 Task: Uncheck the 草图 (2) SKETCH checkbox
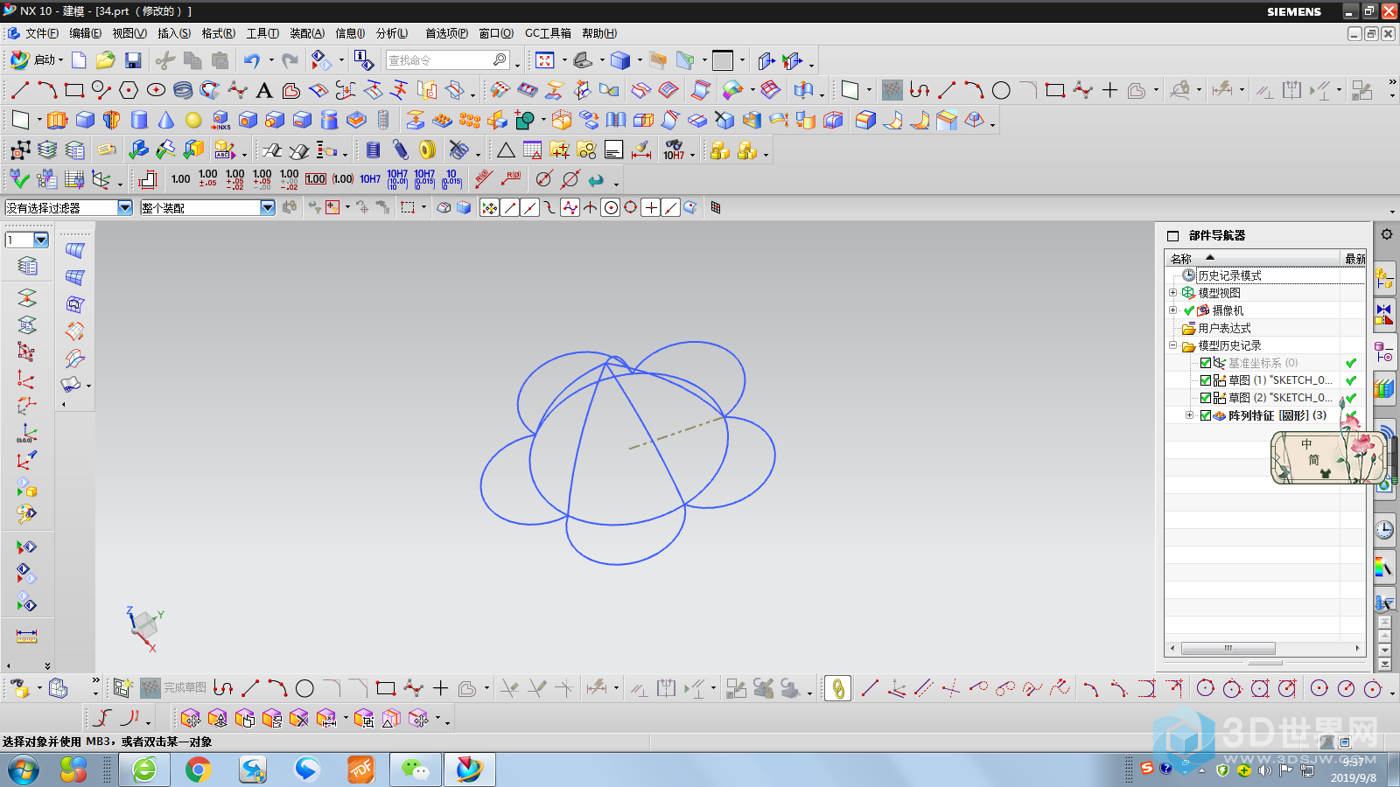(x=1206, y=398)
